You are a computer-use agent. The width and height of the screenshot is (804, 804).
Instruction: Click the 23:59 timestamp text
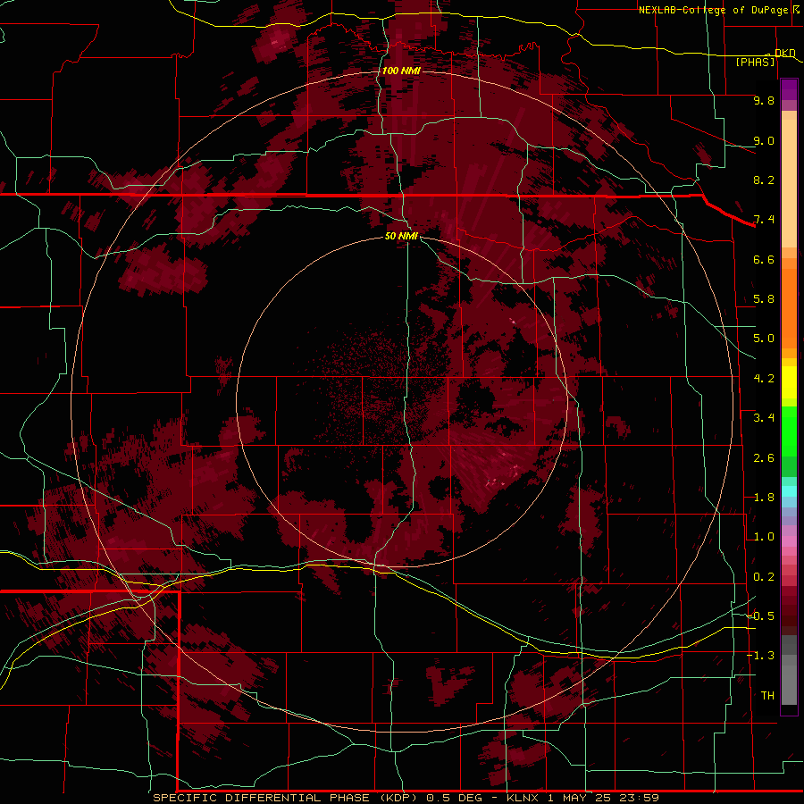641,798
